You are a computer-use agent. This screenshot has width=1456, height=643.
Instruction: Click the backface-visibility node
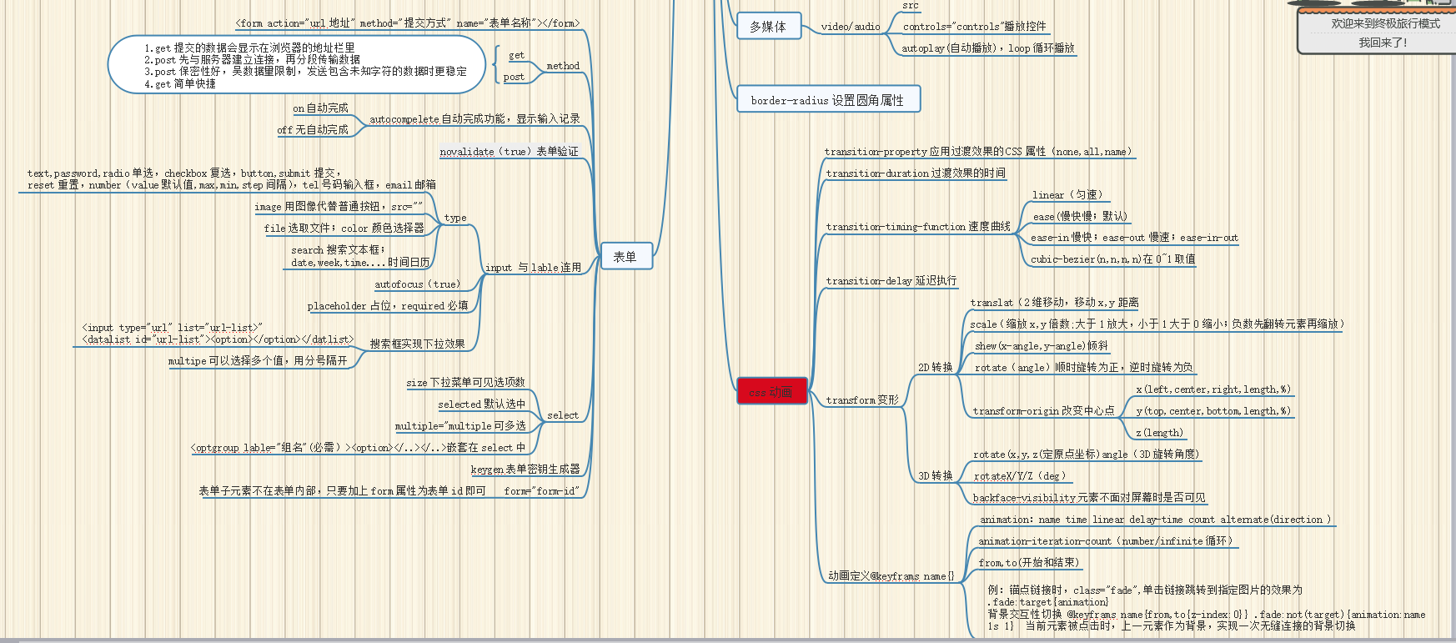1089,498
